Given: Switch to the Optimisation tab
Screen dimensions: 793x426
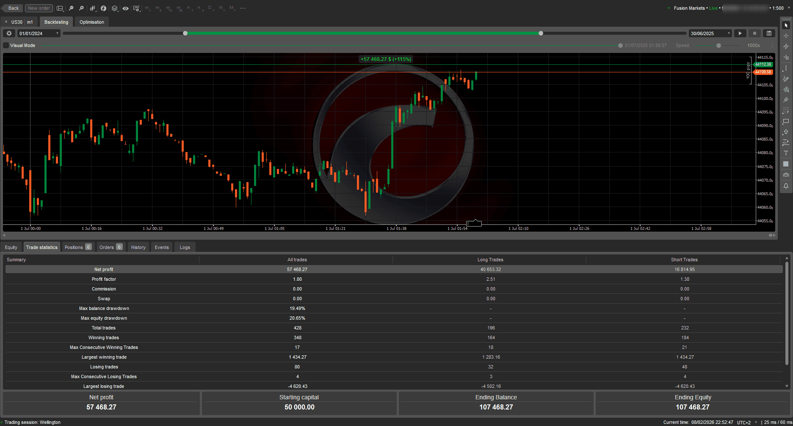Looking at the screenshot, I should tap(91, 22).
